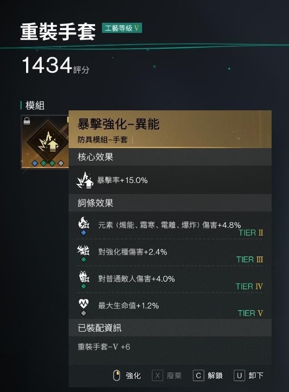Image resolution: width=289 pixels, height=392 pixels.
Task: Select the 詞條效果 section header
Action: point(170,203)
